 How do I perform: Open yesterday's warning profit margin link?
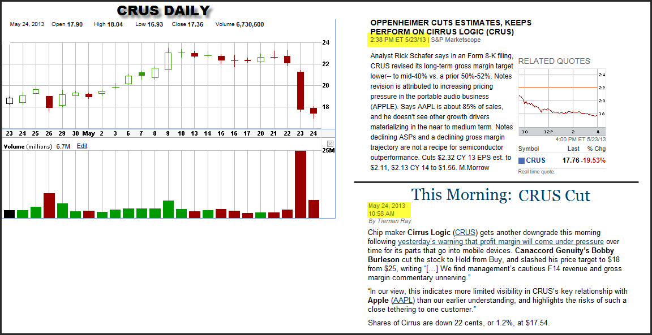[501, 241]
